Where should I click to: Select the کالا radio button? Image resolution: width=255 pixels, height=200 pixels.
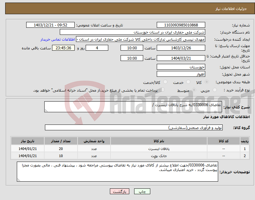[x=207, y=82]
